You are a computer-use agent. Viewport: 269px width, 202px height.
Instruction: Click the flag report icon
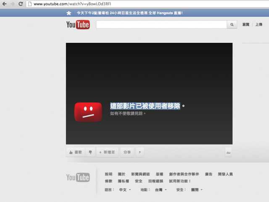(140, 152)
